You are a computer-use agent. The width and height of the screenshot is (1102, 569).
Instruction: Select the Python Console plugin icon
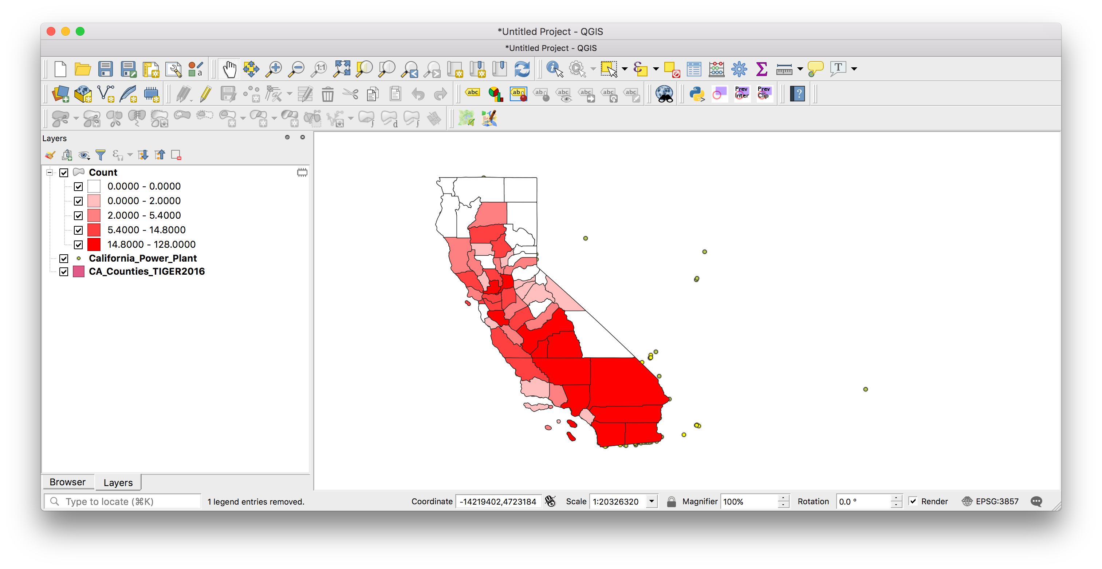pyautogui.click(x=696, y=95)
